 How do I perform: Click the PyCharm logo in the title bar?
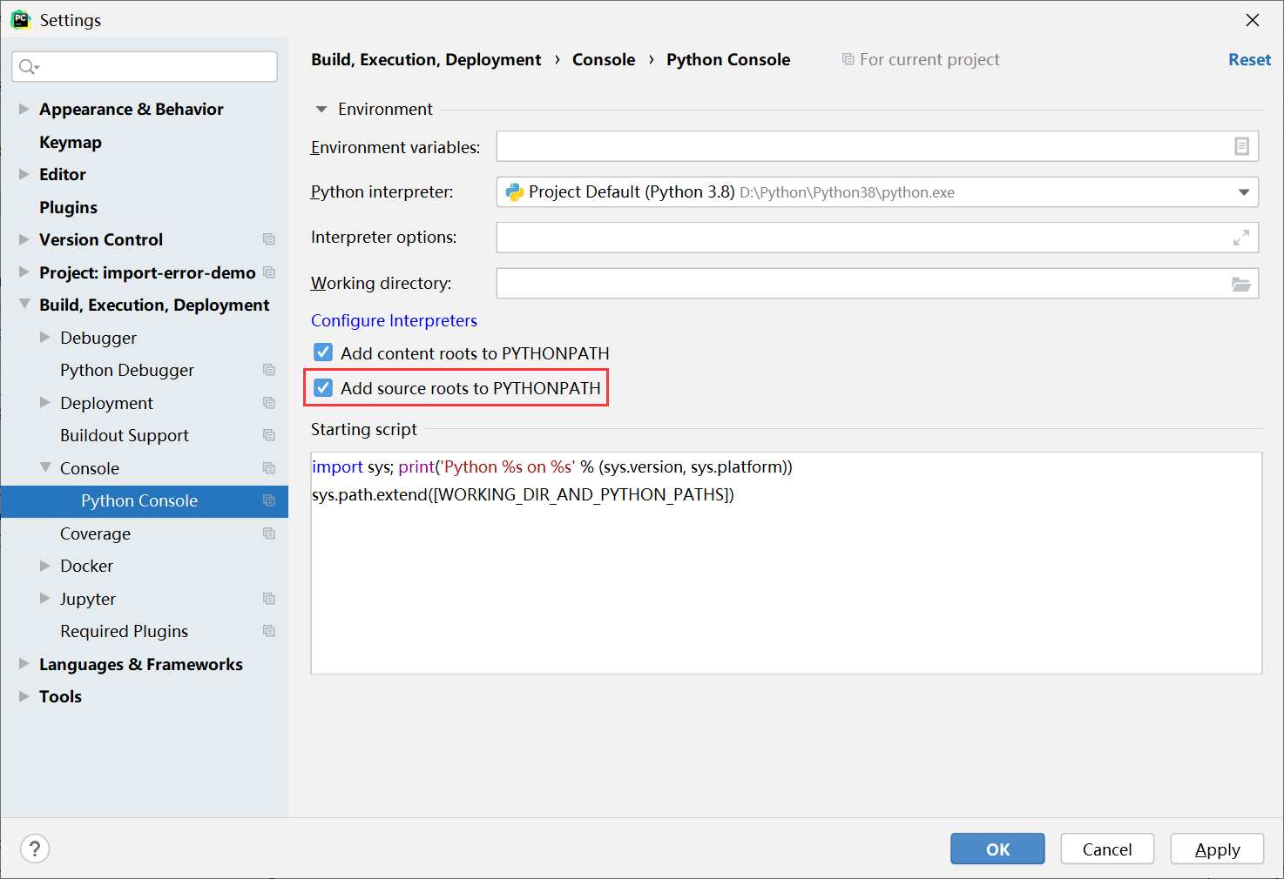point(21,19)
